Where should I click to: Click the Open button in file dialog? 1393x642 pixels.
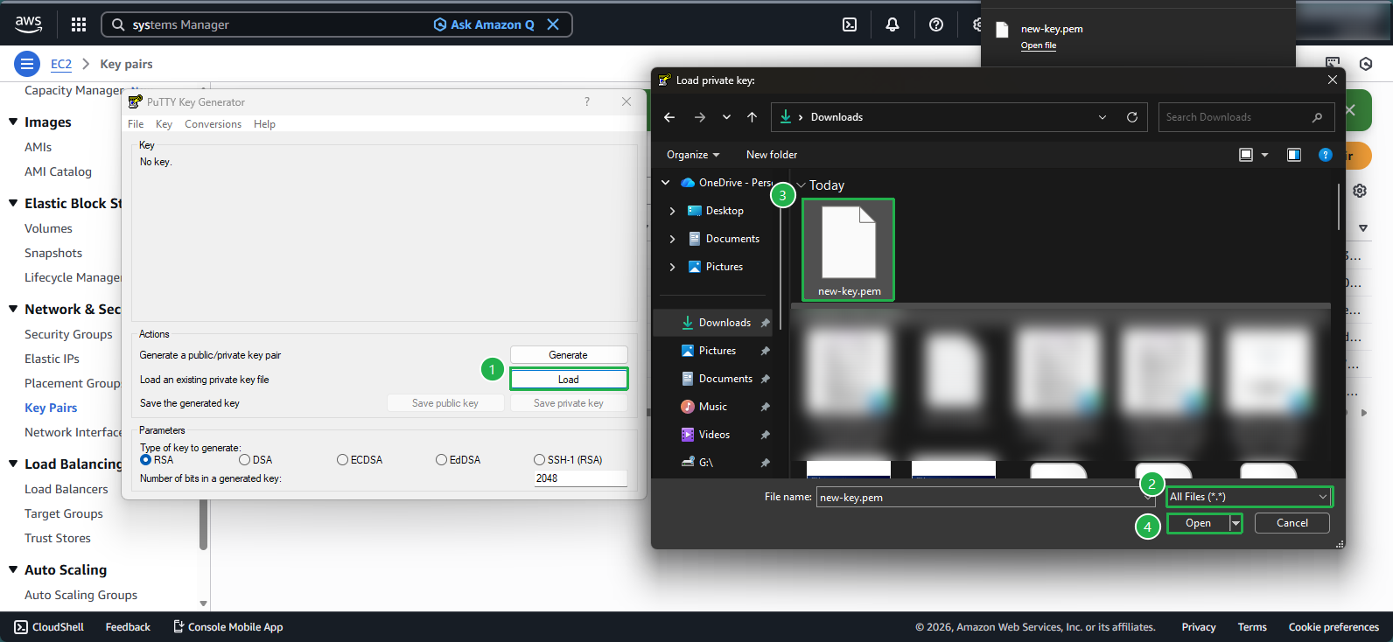coord(1198,523)
